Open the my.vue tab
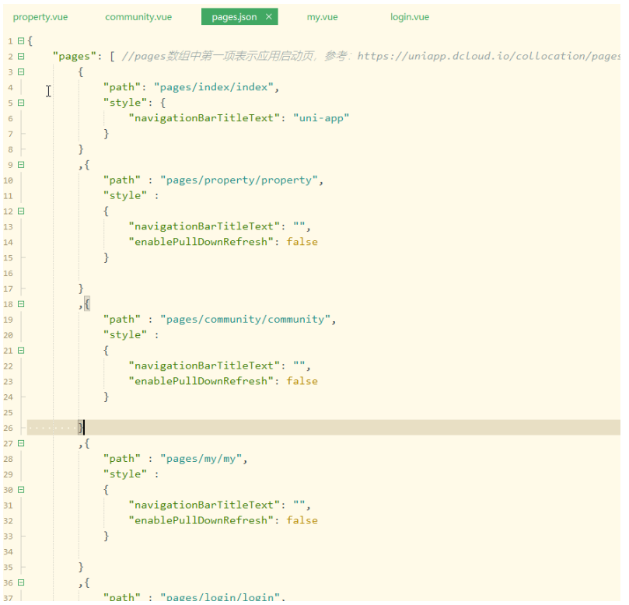This screenshot has width=629, height=605. (x=322, y=17)
